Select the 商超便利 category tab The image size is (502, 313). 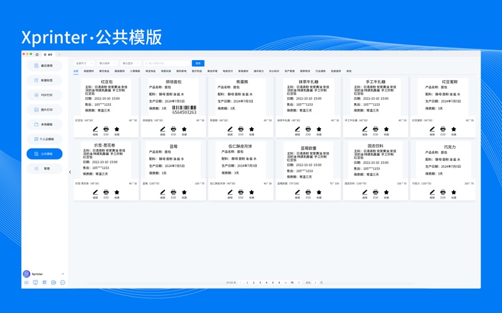(x=88, y=71)
